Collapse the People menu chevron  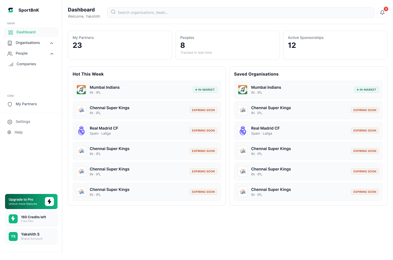pyautogui.click(x=52, y=54)
